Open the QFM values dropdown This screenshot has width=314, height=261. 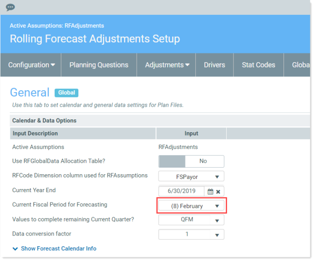click(191, 219)
